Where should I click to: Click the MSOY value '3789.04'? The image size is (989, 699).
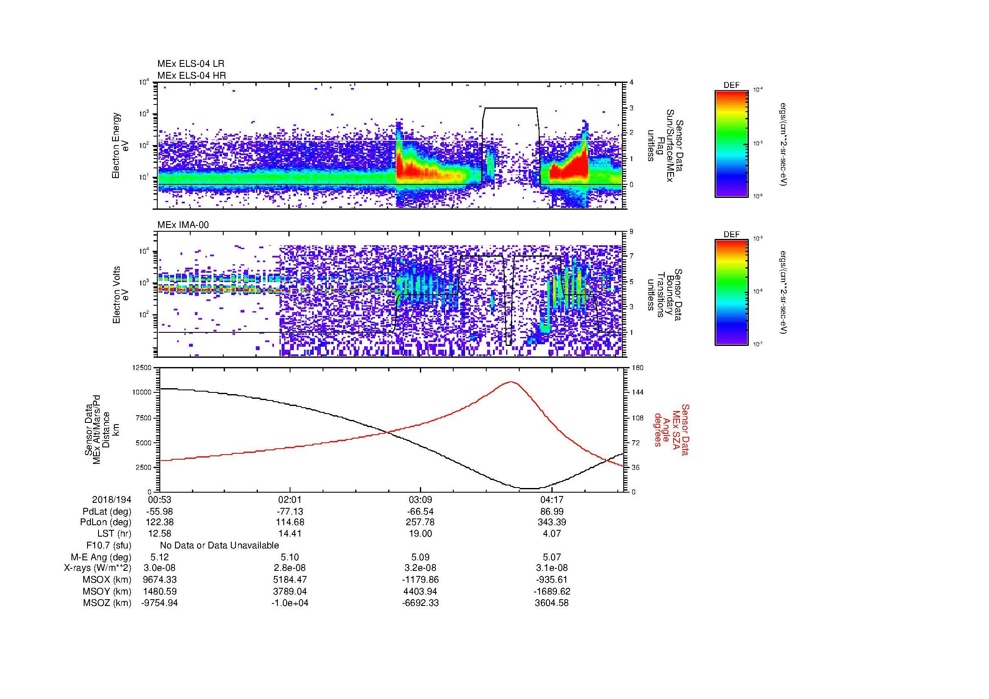290,592
